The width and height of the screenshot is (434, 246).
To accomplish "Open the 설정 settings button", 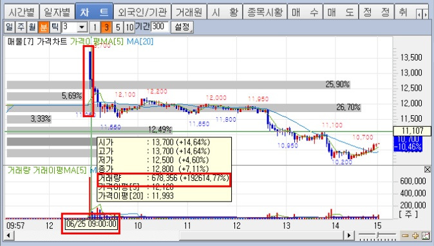I will [182, 27].
